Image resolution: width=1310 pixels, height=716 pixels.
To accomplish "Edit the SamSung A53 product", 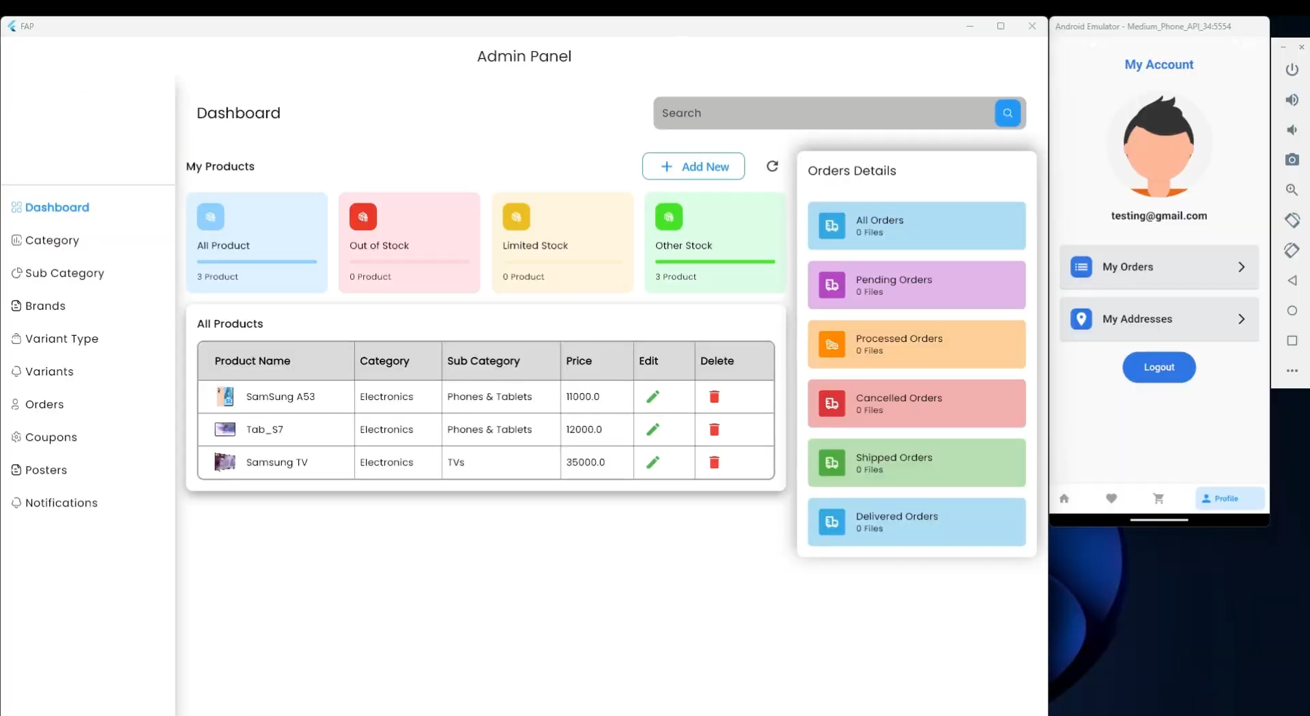I will pyautogui.click(x=653, y=396).
